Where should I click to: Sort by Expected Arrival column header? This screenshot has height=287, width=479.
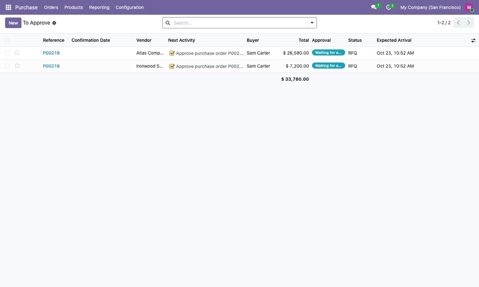[x=394, y=40]
